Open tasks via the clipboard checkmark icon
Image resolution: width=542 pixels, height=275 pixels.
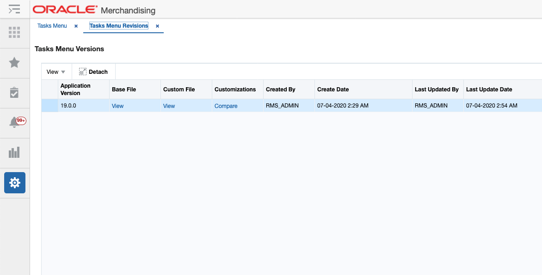(x=14, y=92)
